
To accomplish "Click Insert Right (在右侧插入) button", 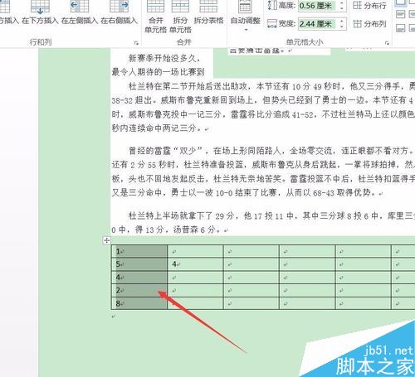I will click(119, 12).
